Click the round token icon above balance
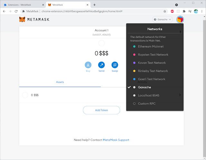Screen dimensions: 206x160 (101, 43)
